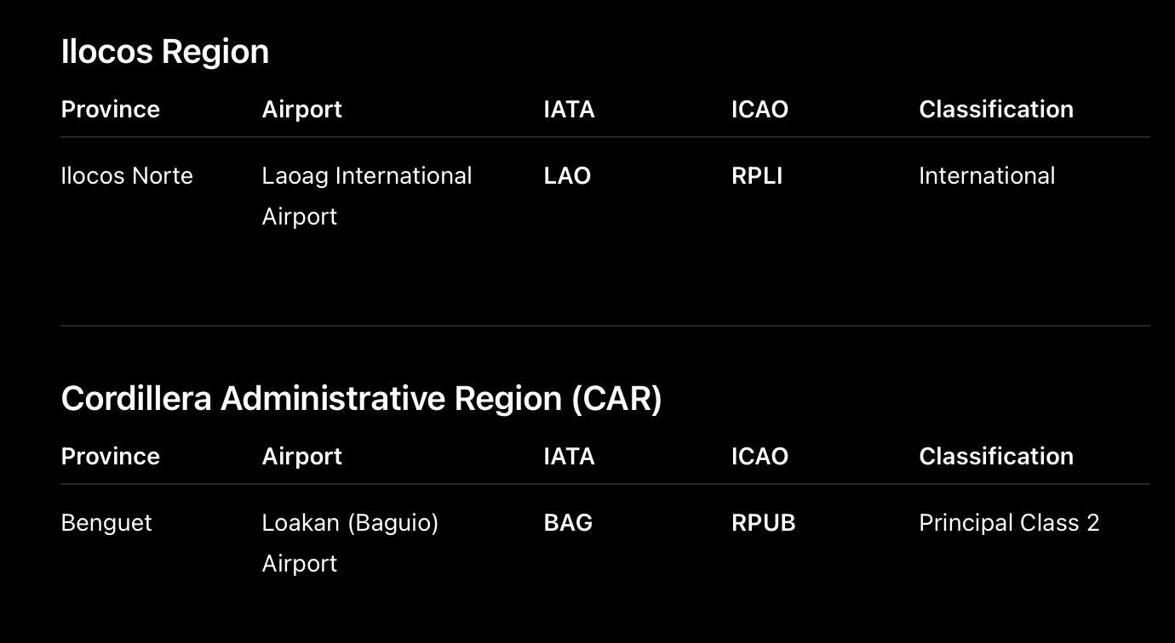Click ICAO header in Ilocos table
The image size is (1175, 643).
(x=759, y=110)
